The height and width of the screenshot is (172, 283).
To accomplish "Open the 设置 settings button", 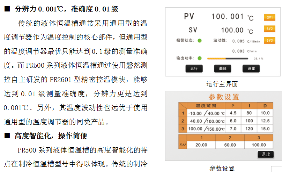I will tap(251, 68).
